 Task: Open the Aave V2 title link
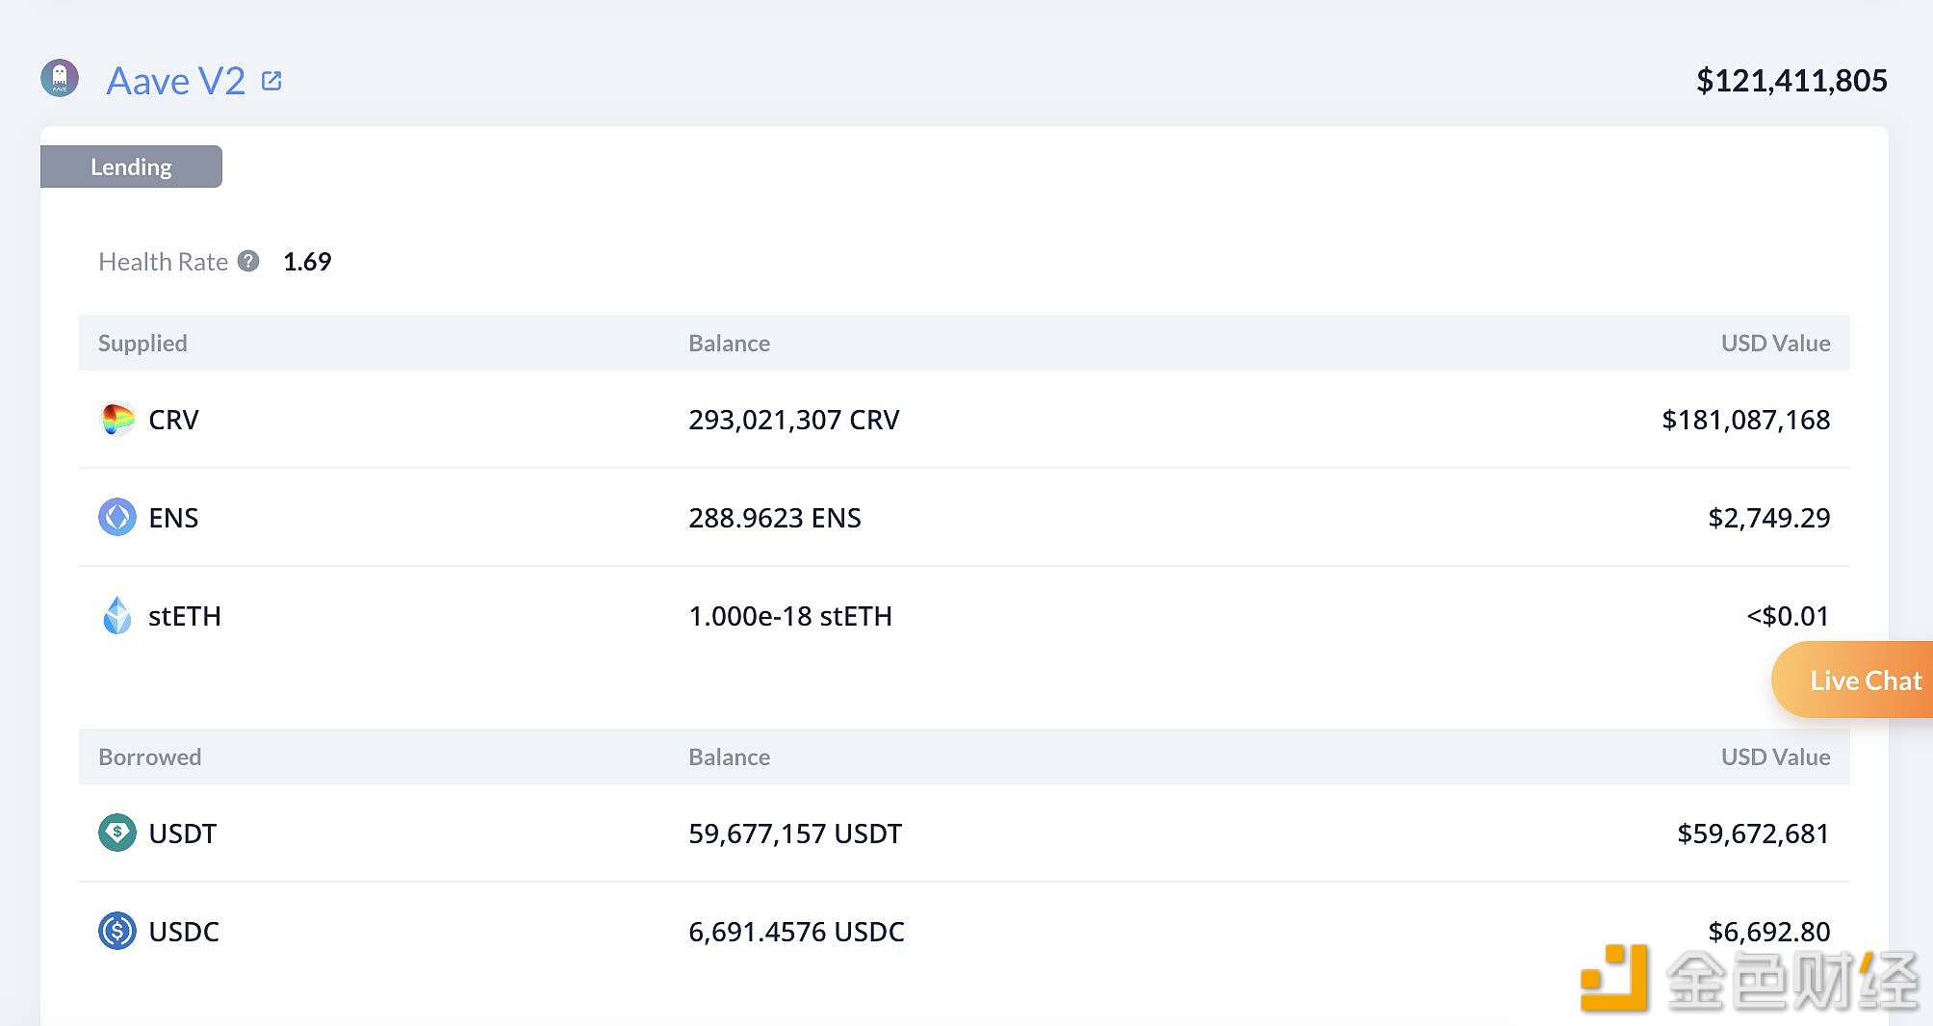(176, 81)
